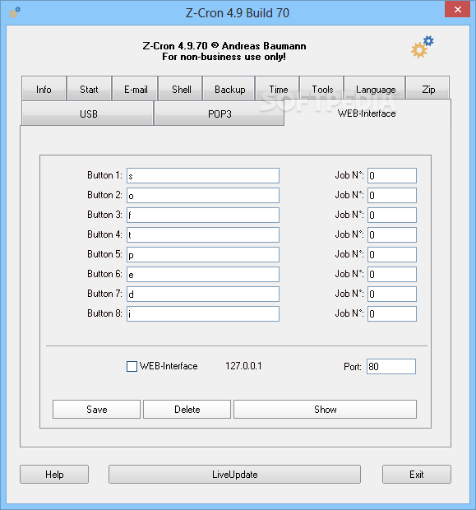Focus the Button 2 text field
Image resolution: width=476 pixels, height=510 pixels.
[203, 196]
